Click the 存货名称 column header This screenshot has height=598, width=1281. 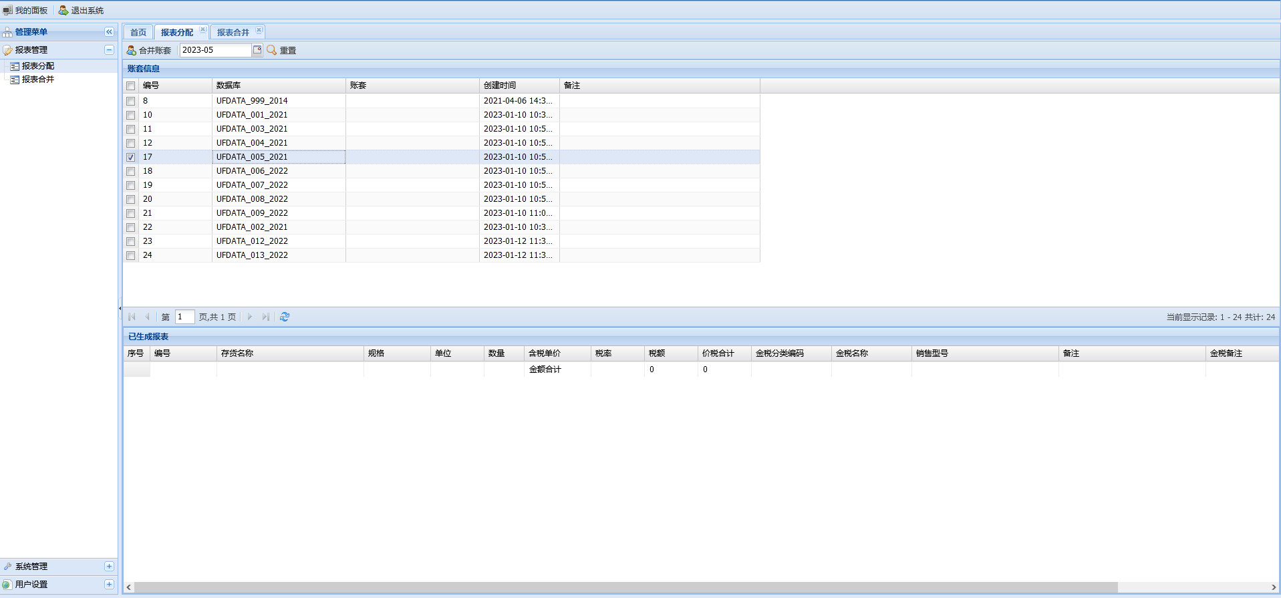(291, 353)
